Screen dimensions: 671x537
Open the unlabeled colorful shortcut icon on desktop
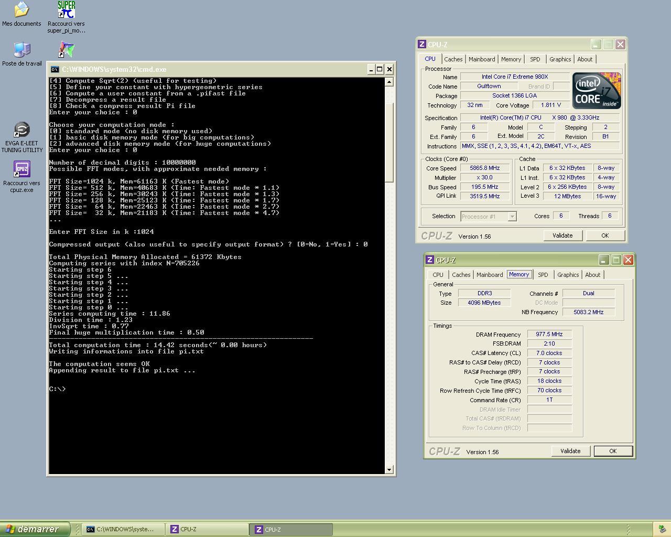[66, 50]
